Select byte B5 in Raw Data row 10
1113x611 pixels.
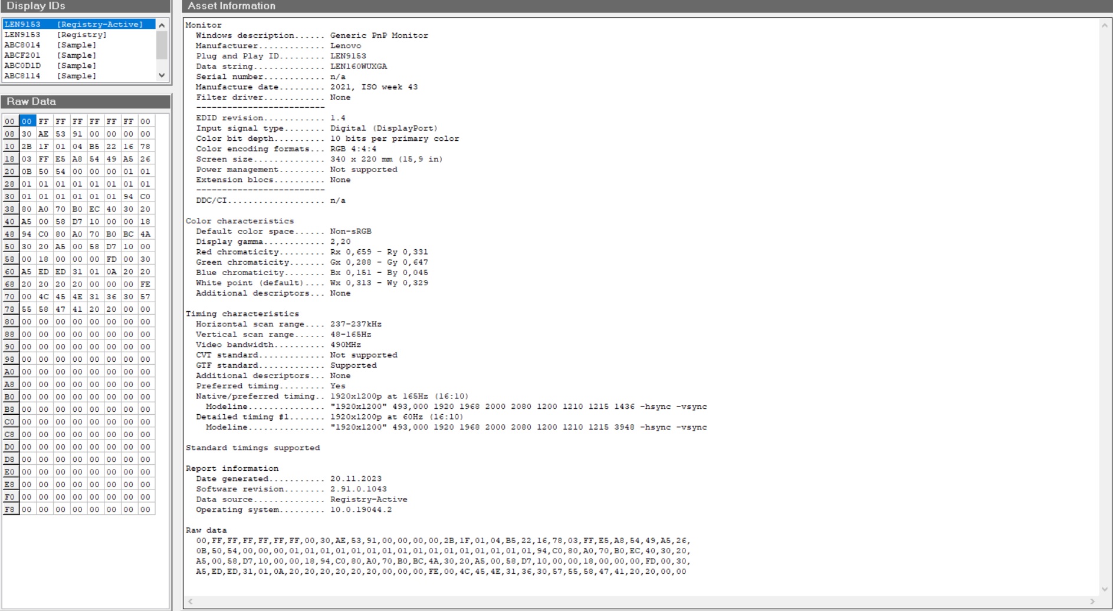[x=94, y=147]
